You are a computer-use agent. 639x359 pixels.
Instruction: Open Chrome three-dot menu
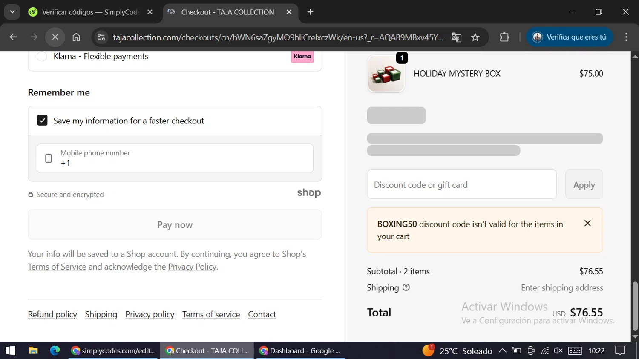click(626, 37)
